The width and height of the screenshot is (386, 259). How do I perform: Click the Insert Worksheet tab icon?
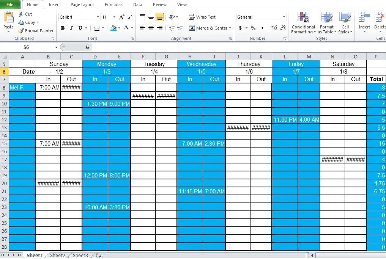(98, 255)
